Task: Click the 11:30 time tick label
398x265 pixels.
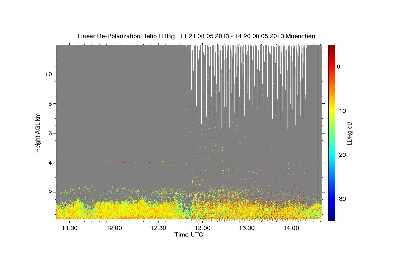Action: pyautogui.click(x=70, y=228)
